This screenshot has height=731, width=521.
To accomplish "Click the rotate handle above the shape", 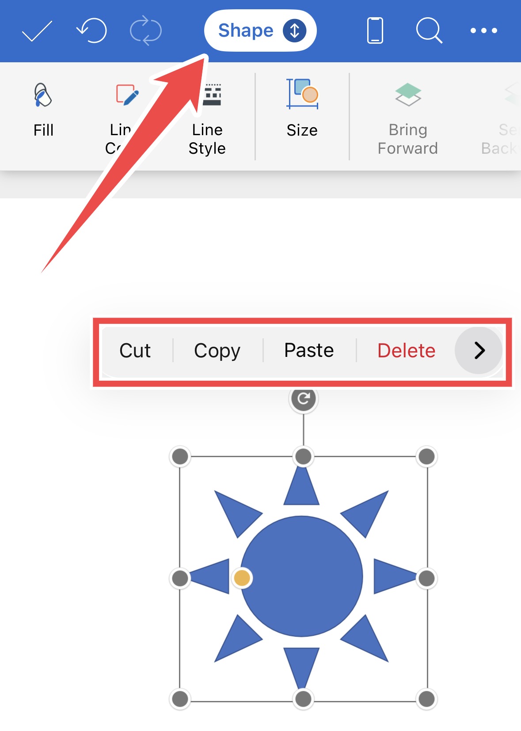I will click(303, 399).
